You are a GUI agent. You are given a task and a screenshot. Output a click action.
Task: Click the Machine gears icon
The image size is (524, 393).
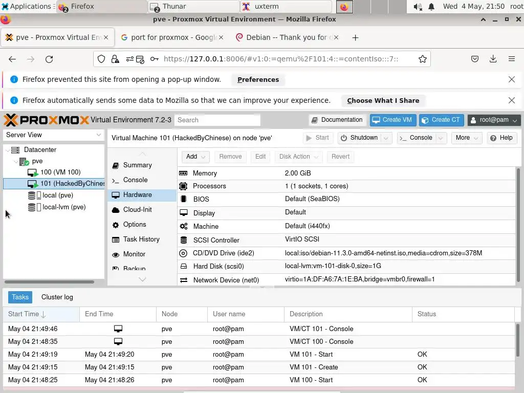pyautogui.click(x=184, y=226)
